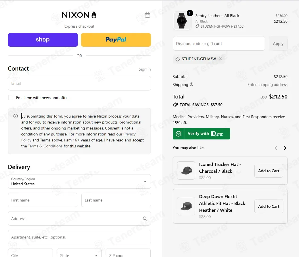299x257 pixels.
Task: Click the Deep Down Flexfit Hat thumbnail
Action: coord(186,206)
